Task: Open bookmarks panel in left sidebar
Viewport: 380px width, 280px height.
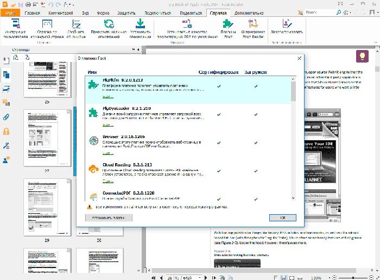Action: [6, 60]
